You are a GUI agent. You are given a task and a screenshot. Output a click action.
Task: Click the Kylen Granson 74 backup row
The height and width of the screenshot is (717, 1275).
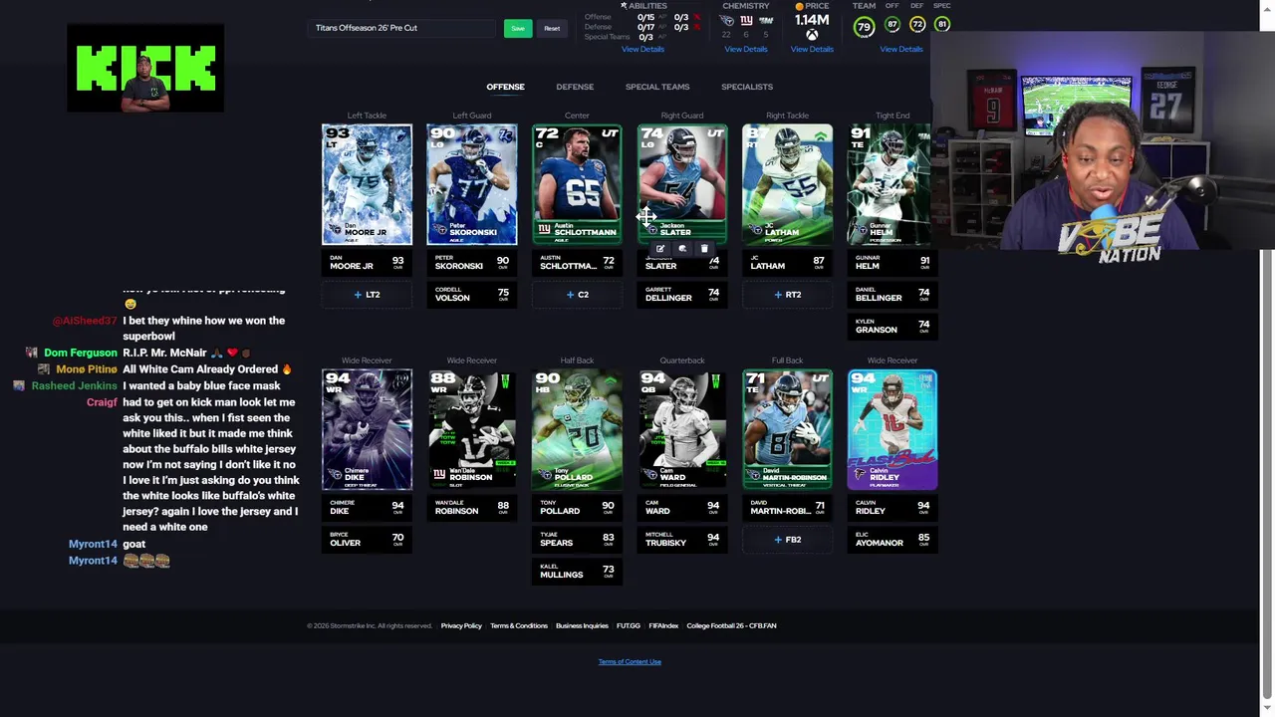(x=892, y=326)
